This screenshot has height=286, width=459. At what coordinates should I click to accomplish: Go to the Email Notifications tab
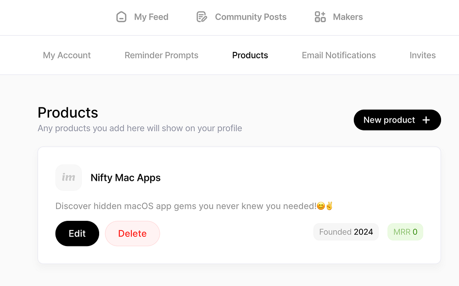(x=339, y=55)
